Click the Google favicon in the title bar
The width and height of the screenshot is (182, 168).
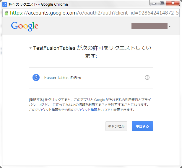click(x=5, y=4)
